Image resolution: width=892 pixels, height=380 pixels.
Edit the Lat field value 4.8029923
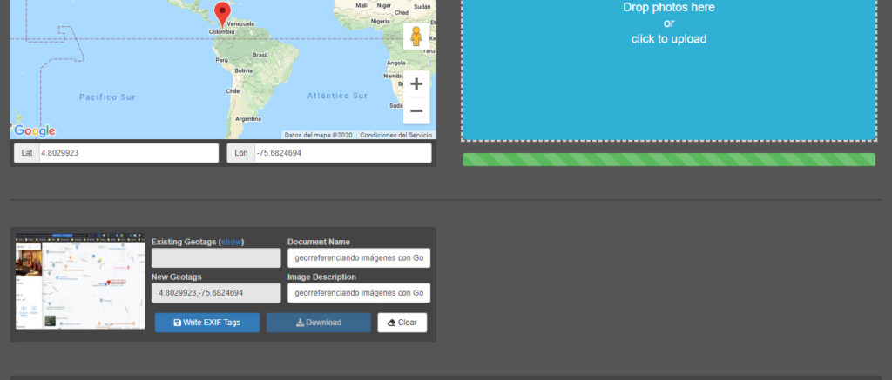click(129, 153)
